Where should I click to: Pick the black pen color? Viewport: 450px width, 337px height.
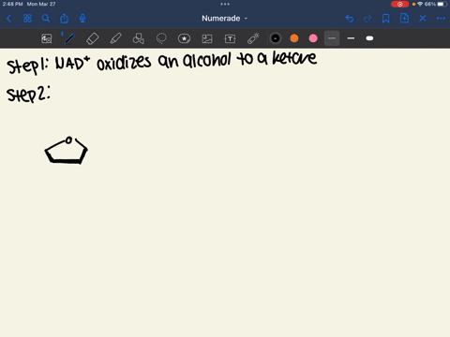276,38
